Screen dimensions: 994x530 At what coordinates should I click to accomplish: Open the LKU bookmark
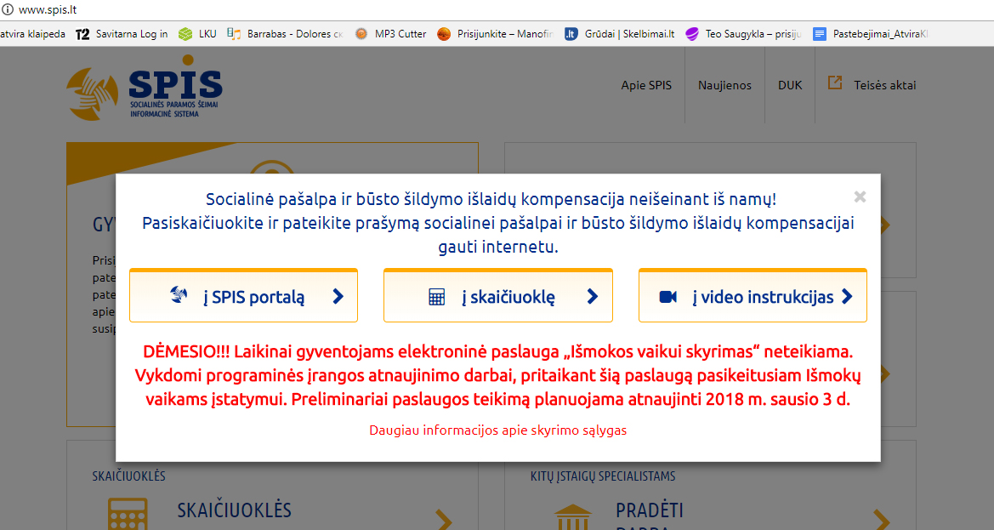pyautogui.click(x=197, y=34)
